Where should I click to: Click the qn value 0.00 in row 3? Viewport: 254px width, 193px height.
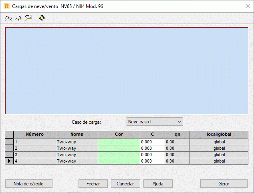[x=177, y=155]
